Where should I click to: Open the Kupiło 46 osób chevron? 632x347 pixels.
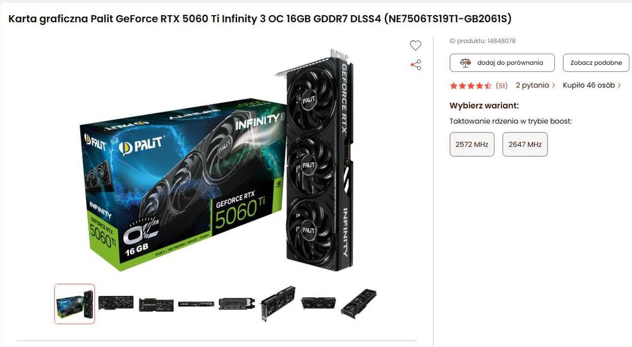pyautogui.click(x=619, y=85)
